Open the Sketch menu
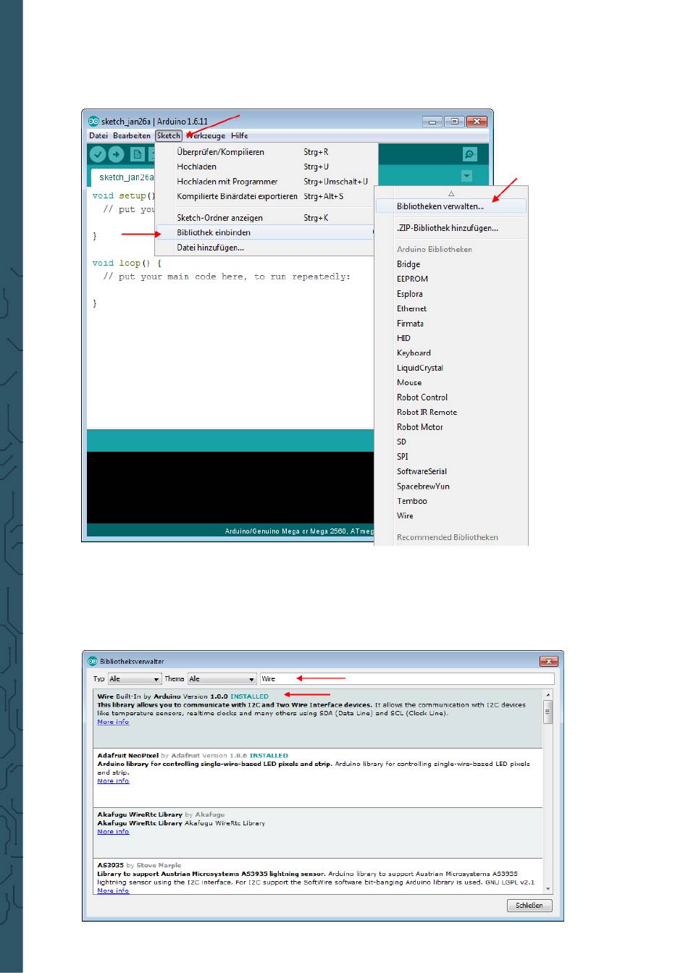Viewport: 688px width, 973px height. [x=168, y=135]
